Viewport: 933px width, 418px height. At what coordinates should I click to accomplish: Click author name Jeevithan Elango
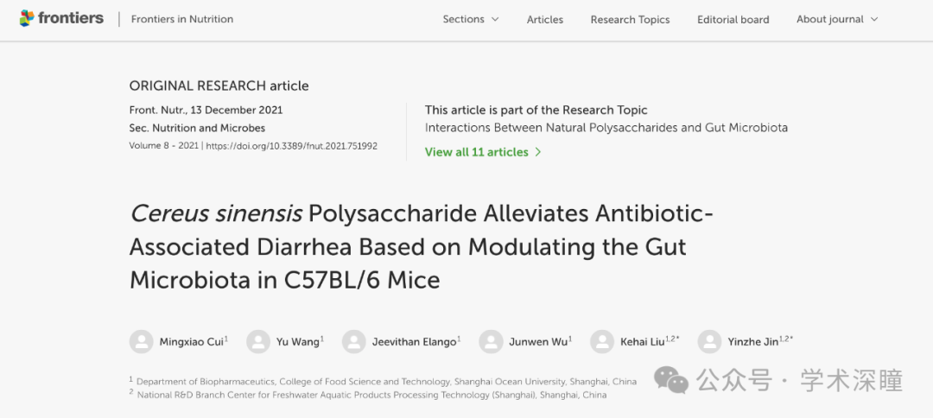click(x=414, y=342)
